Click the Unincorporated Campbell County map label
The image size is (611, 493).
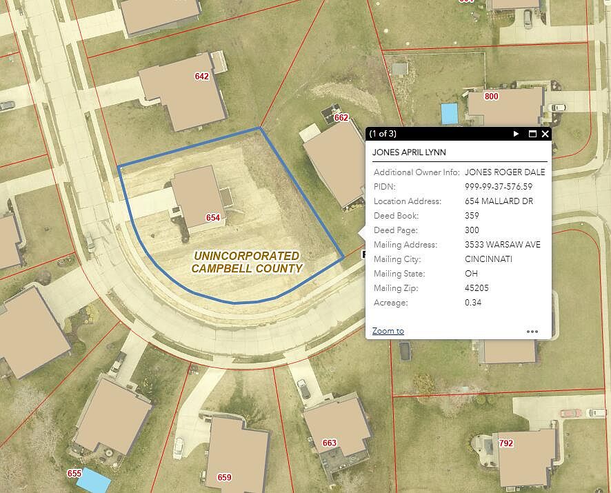point(246,262)
